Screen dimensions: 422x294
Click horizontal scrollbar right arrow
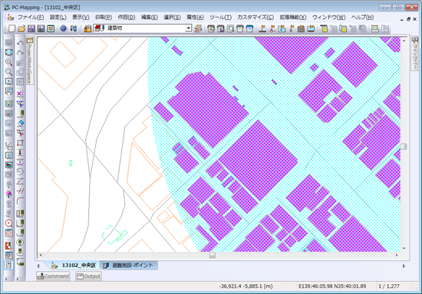[397, 255]
